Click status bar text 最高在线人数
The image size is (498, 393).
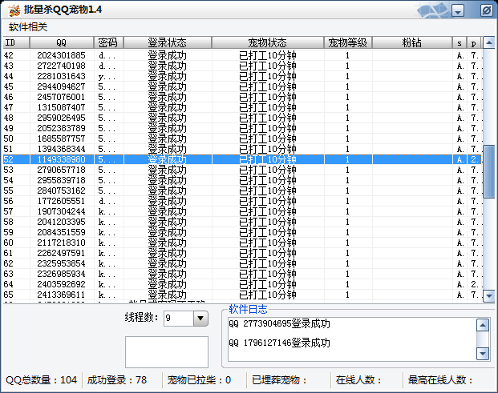pos(440,380)
